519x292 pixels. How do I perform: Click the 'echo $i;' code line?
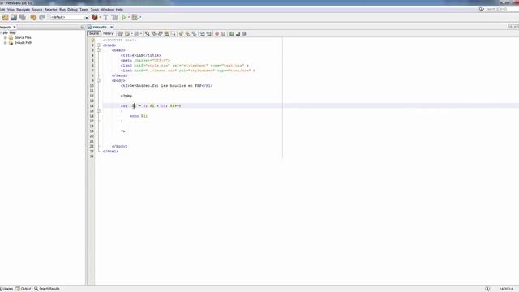point(139,116)
